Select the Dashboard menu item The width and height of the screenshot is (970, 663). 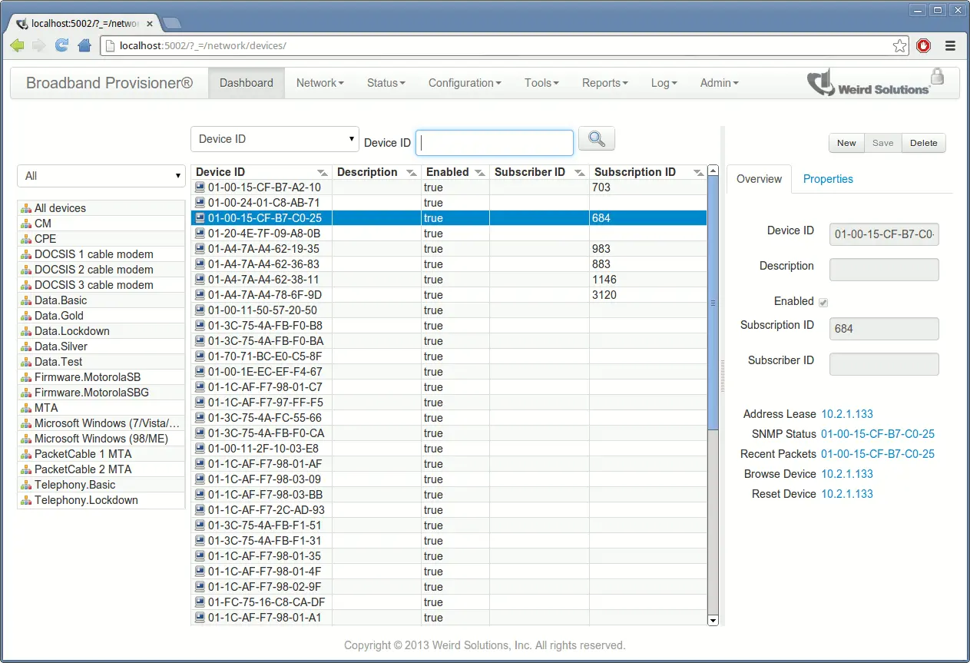[246, 82]
